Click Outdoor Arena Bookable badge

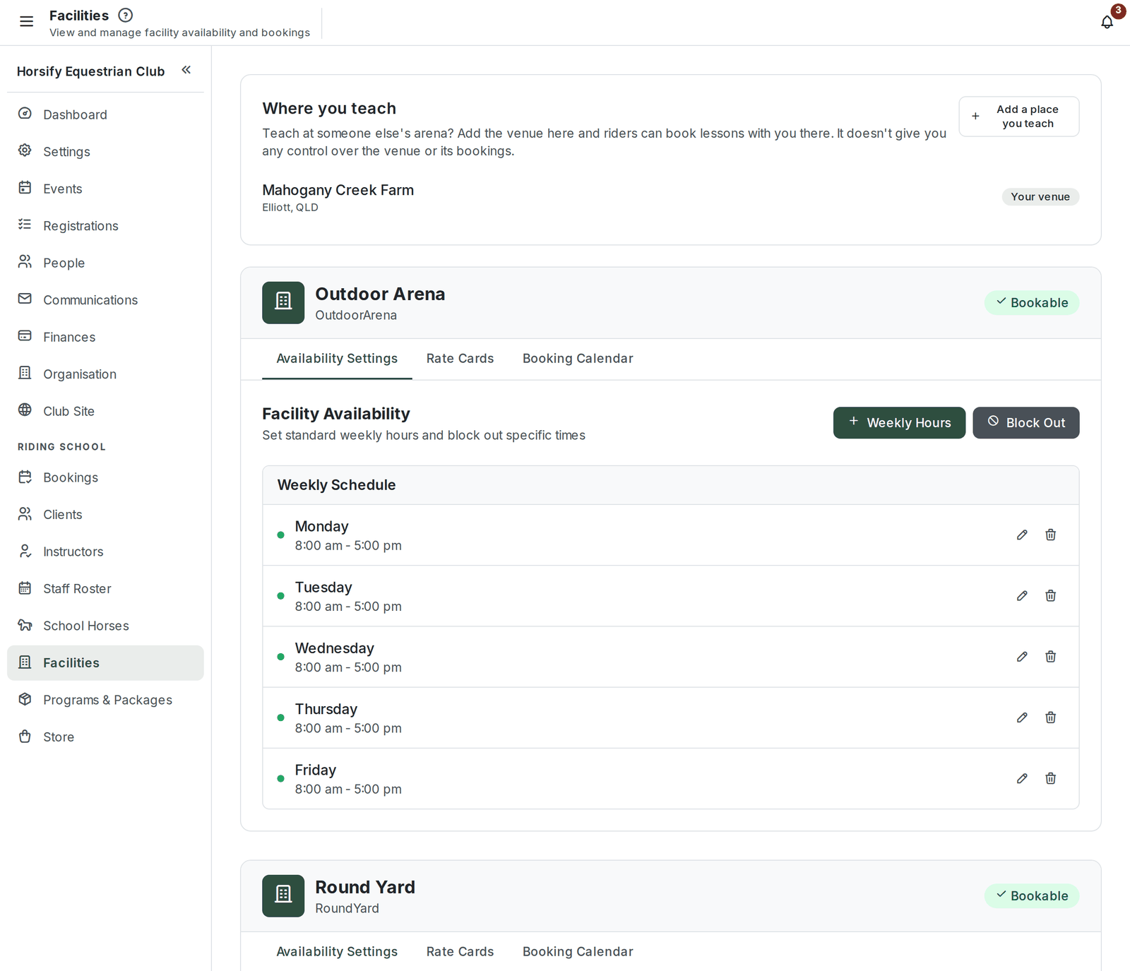point(1032,302)
